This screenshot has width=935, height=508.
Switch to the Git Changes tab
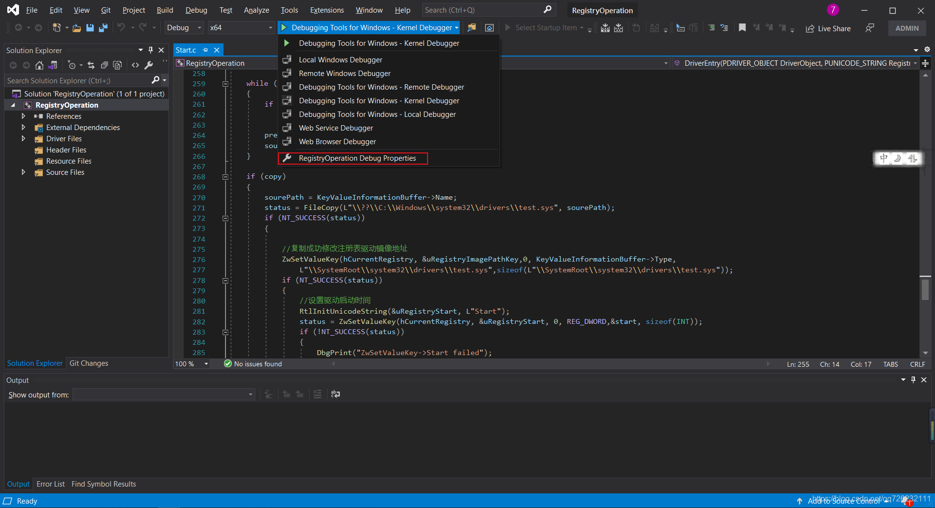[89, 363]
